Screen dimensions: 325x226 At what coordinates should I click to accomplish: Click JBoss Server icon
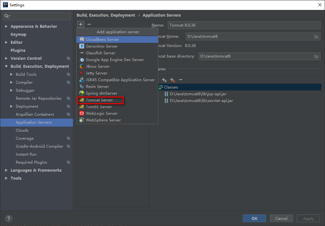[82, 66]
